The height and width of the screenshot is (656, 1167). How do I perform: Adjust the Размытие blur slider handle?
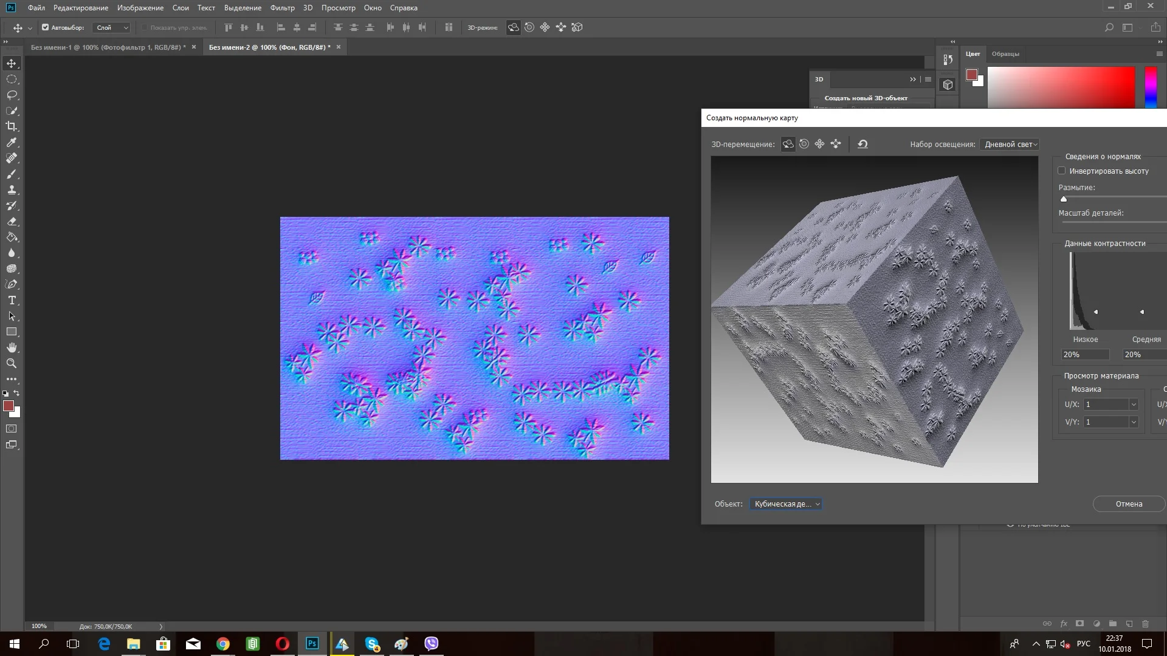[1064, 199]
